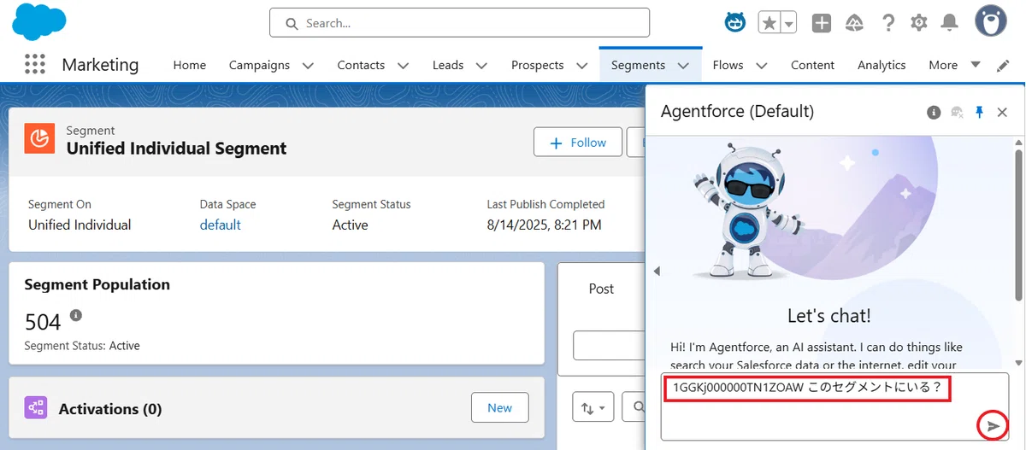
Task: Open the More navigation menu
Action: [954, 65]
